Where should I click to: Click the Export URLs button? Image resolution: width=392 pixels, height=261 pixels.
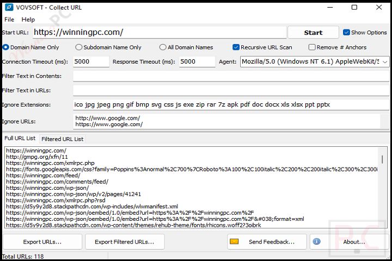[x=42, y=241]
